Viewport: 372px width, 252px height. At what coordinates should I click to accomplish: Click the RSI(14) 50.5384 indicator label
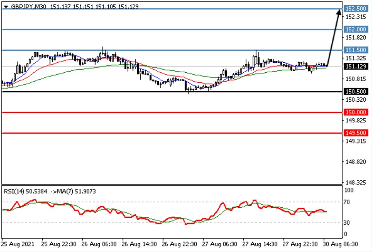[x=26, y=191]
